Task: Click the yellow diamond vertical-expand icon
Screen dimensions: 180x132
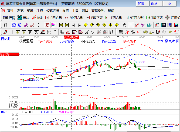Action: pos(117,25)
